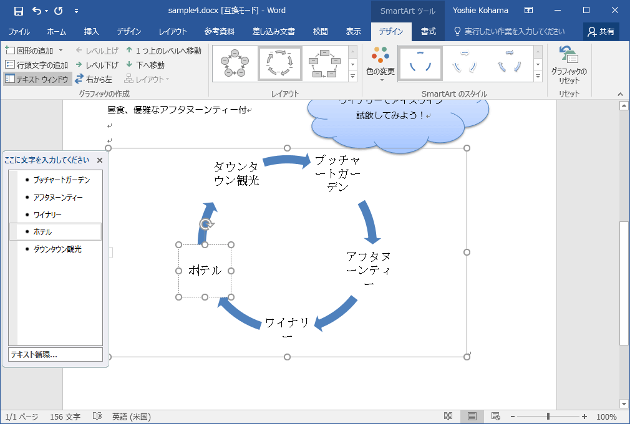Click the ダウンタウン観光 shape in the diagram
The image size is (630, 424).
(x=236, y=173)
